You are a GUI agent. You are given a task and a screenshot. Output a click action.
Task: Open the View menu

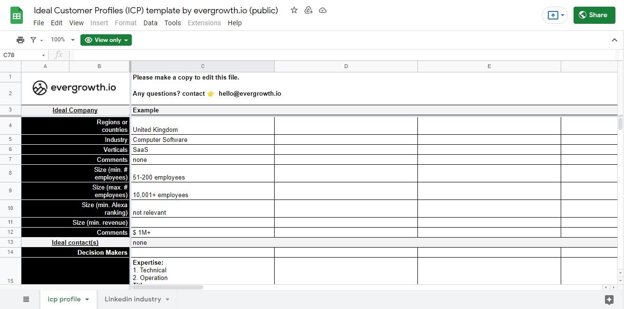(x=76, y=23)
